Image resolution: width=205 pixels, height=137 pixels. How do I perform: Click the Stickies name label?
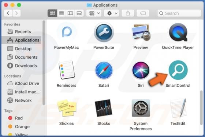pyautogui.click(x=67, y=124)
